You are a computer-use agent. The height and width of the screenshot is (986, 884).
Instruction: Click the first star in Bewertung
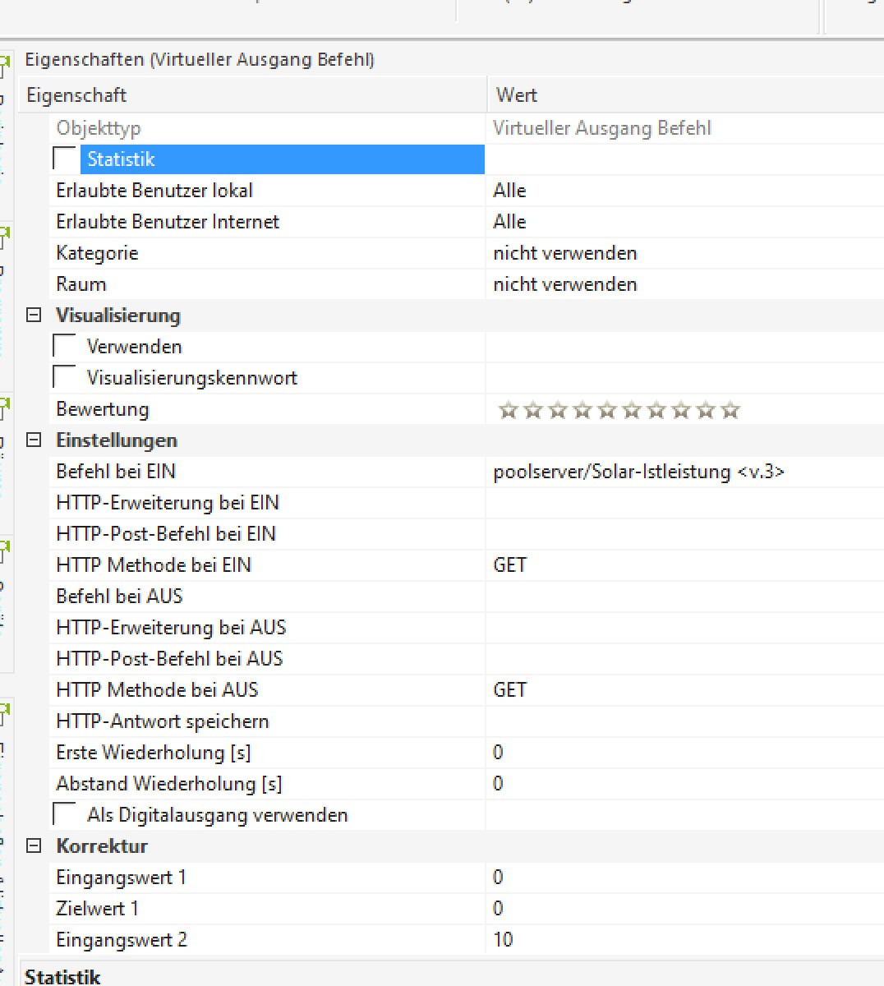point(509,410)
